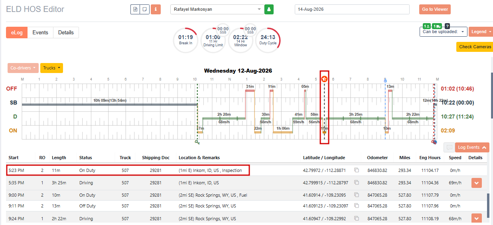Click the question mark help badge
The width and height of the screenshot is (493, 225).
[x=447, y=26]
